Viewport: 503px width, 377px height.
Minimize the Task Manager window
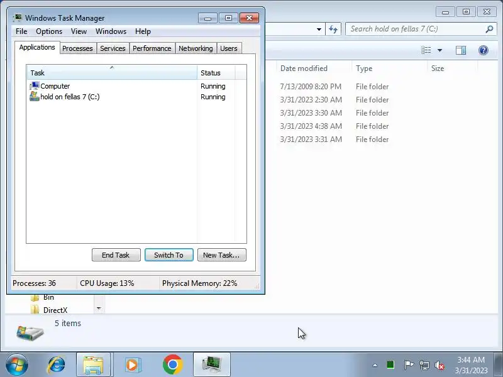[x=208, y=18]
